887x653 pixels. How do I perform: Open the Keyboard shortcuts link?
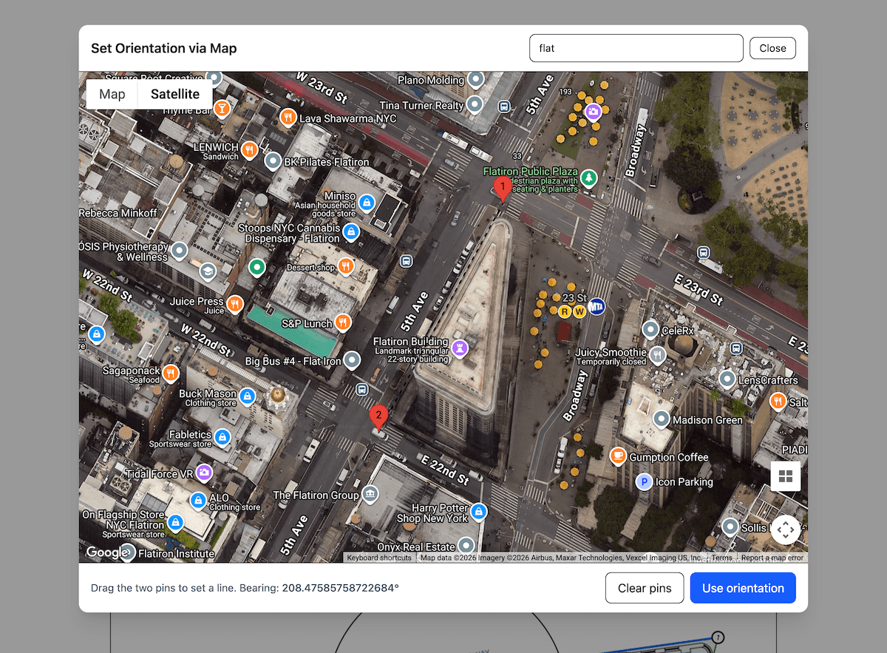[379, 558]
